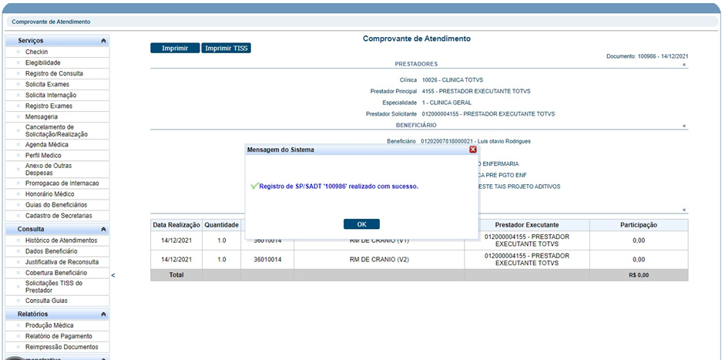Click the Prestador Executante column header
Image resolution: width=725 pixels, height=360 pixels.
point(527,225)
